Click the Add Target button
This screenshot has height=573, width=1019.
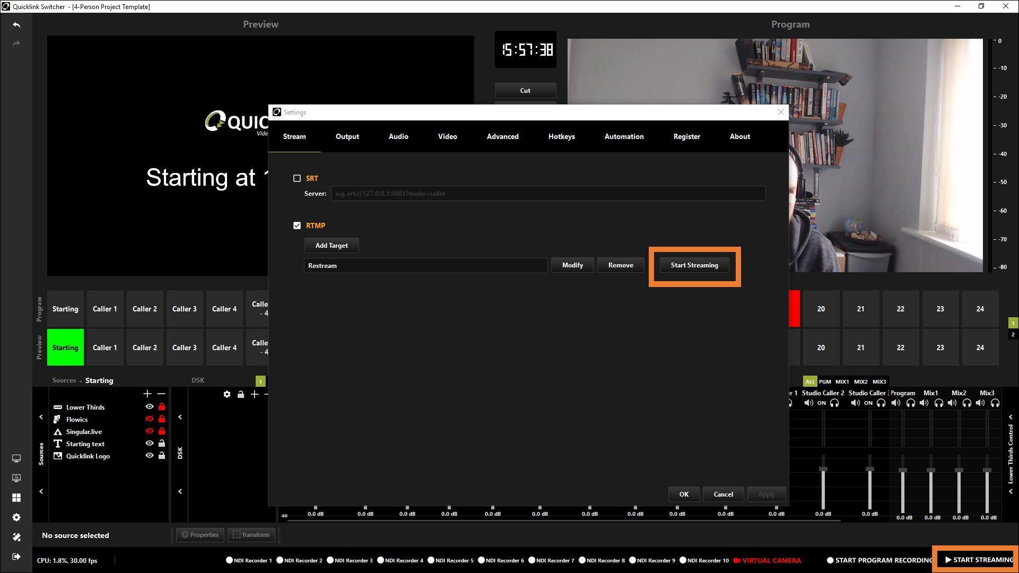(x=332, y=246)
